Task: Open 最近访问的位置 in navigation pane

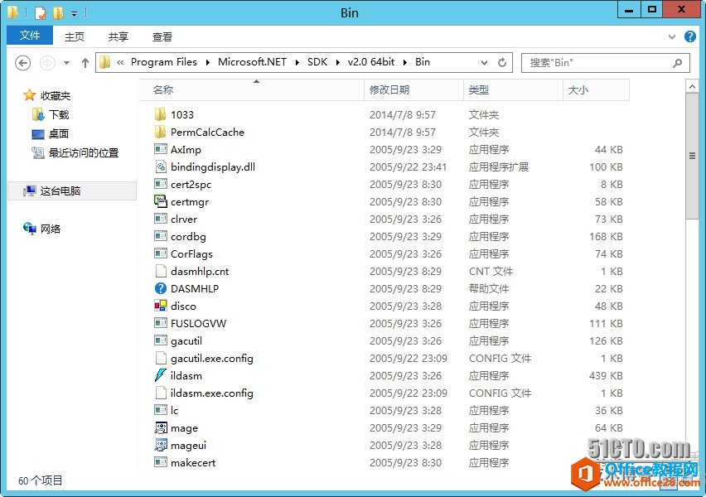Action: pyautogui.click(x=84, y=153)
